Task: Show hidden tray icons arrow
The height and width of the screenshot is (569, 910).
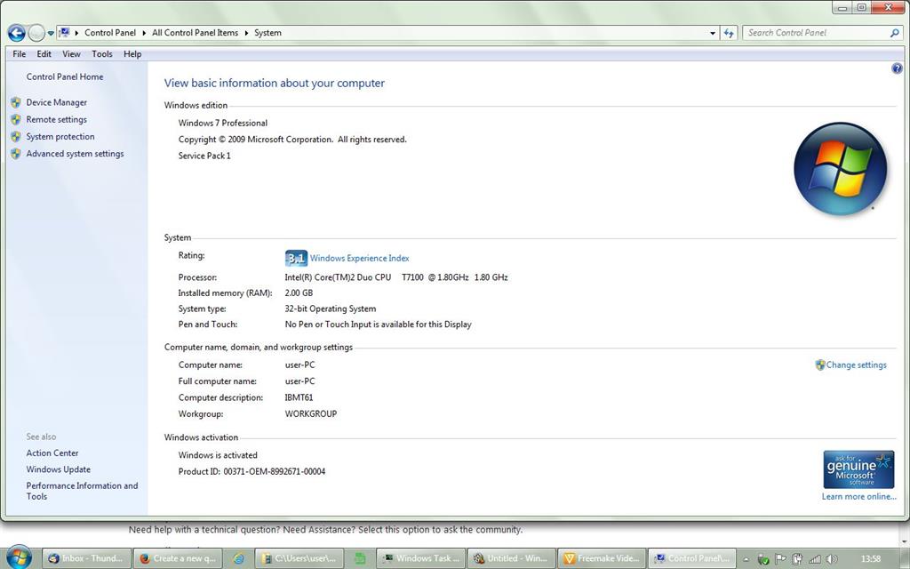Action: click(x=746, y=560)
